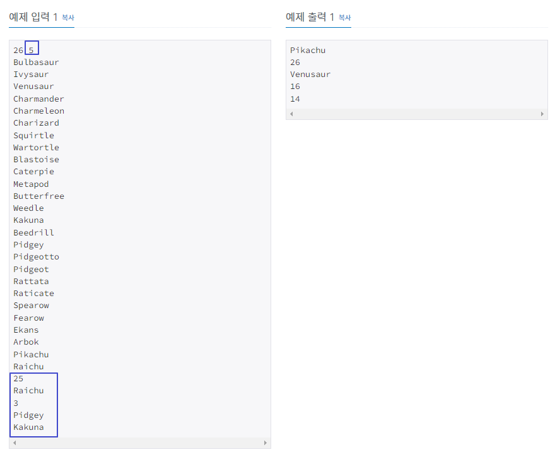Select the Caterpie line
The image size is (555, 452).
[33, 172]
